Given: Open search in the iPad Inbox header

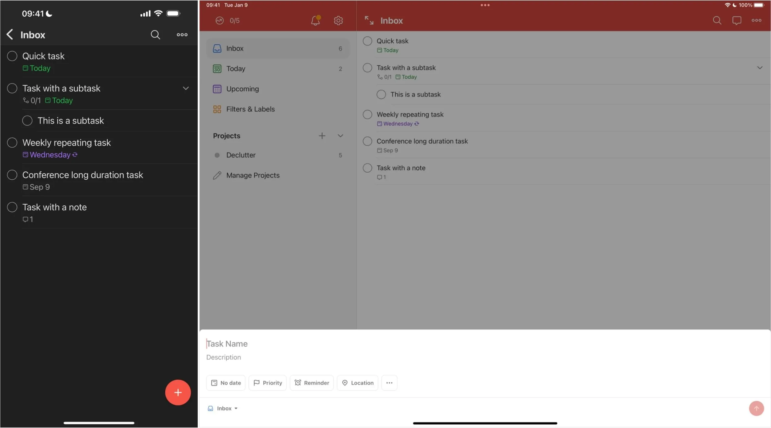Looking at the screenshot, I should click(x=717, y=20).
